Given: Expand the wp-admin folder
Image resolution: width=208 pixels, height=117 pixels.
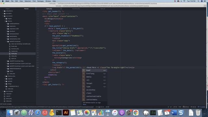Looking at the screenshot, I should tap(3, 14).
